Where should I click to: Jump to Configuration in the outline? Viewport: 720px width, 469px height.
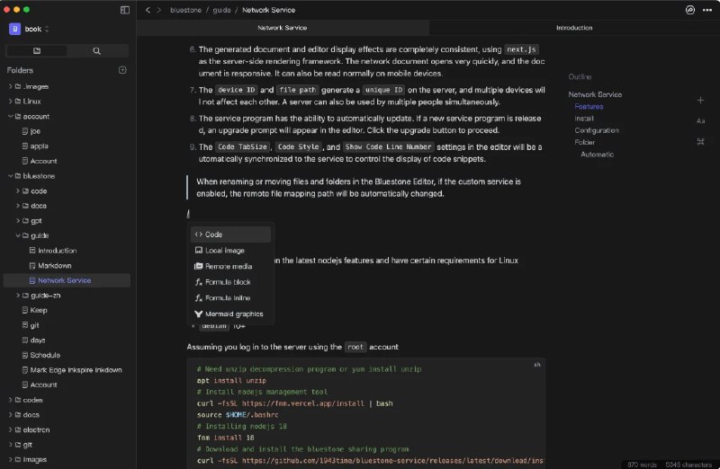click(x=596, y=130)
